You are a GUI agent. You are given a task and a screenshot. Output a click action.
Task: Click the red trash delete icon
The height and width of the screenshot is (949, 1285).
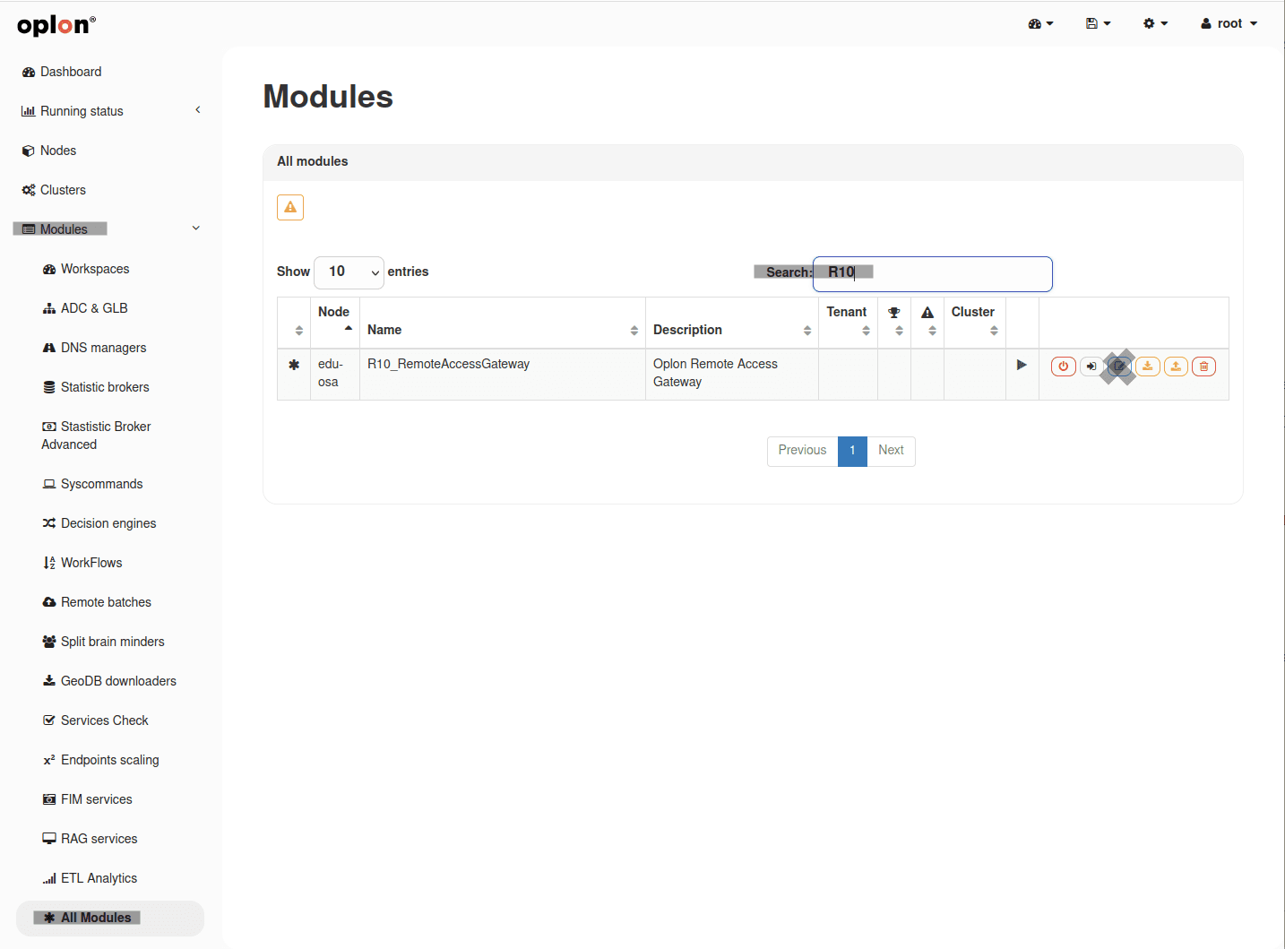click(x=1203, y=367)
